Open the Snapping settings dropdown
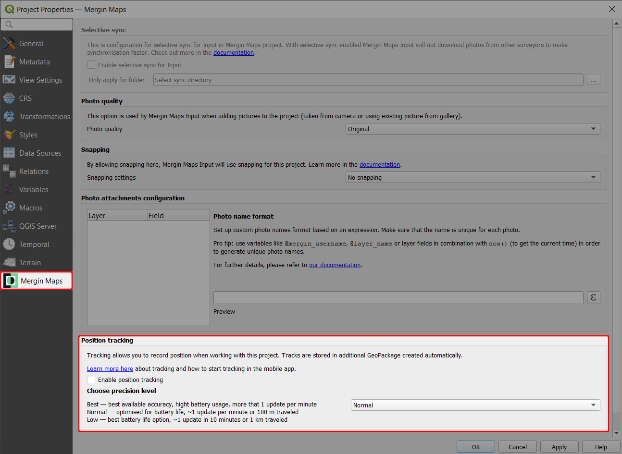Image resolution: width=622 pixels, height=454 pixels. coord(473,177)
